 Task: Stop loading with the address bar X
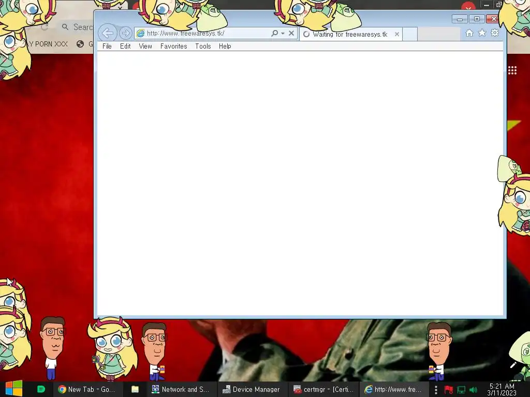[291, 33]
